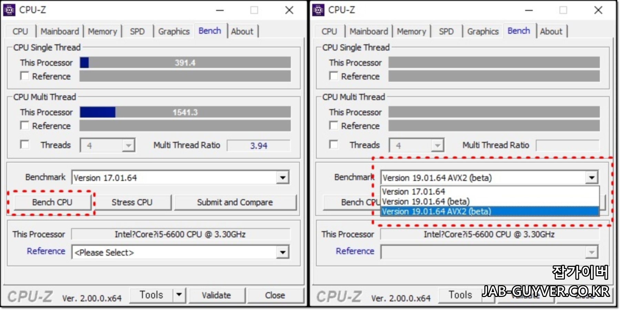Toggle Threads checkbox in right window

(x=333, y=145)
